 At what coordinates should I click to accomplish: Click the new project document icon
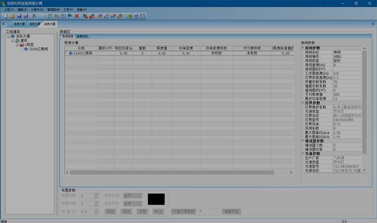[x=6, y=16]
